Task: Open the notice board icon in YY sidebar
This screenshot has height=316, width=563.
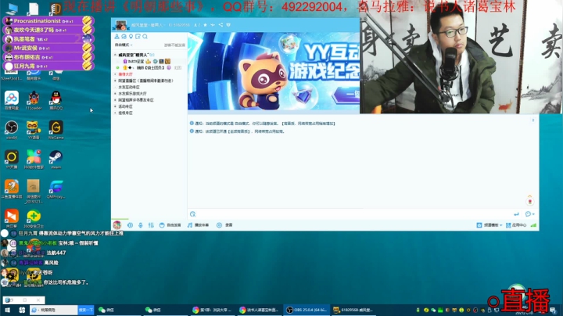Action: pos(138,37)
